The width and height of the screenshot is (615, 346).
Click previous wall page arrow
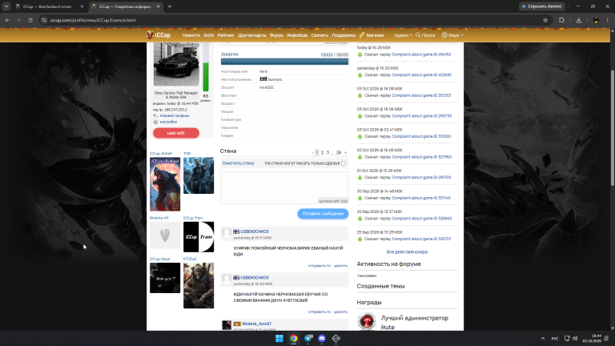pyautogui.click(x=313, y=153)
